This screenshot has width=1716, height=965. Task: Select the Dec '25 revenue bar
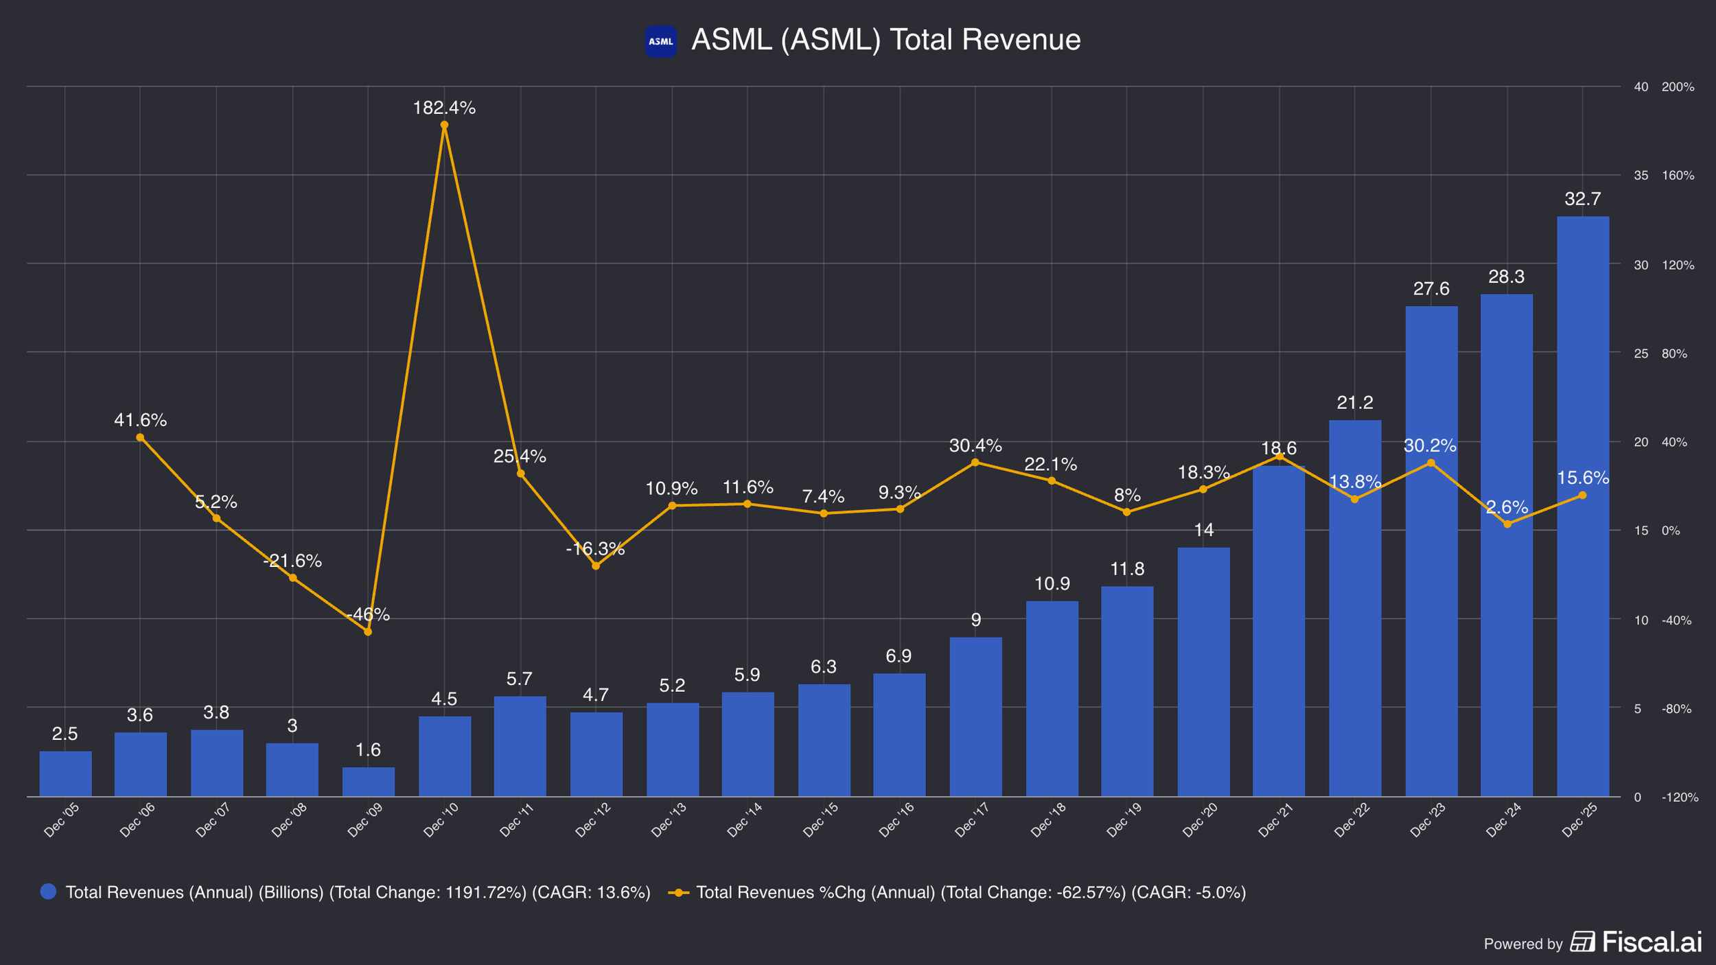click(1583, 507)
